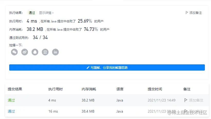Click Java in the 16 ms row

point(120,111)
